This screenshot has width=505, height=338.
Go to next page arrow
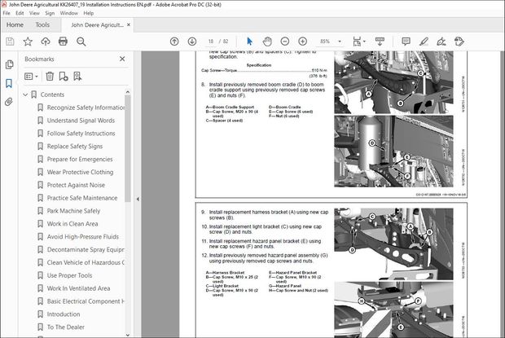click(x=192, y=42)
